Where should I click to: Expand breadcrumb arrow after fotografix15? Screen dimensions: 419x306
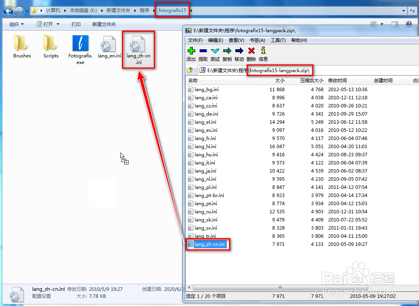tap(191, 11)
